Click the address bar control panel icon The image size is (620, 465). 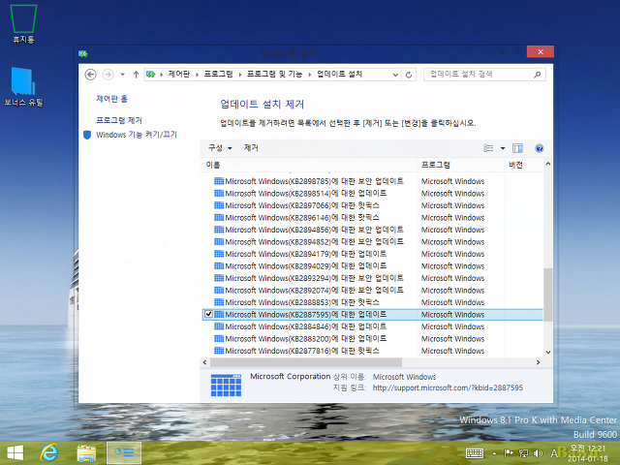click(151, 75)
